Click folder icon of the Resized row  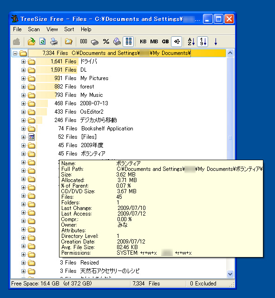pos(32,263)
